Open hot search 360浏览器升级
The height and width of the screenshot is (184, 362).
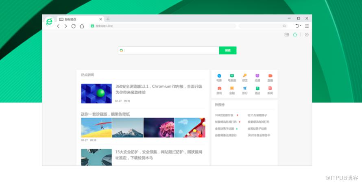(x=224, y=115)
